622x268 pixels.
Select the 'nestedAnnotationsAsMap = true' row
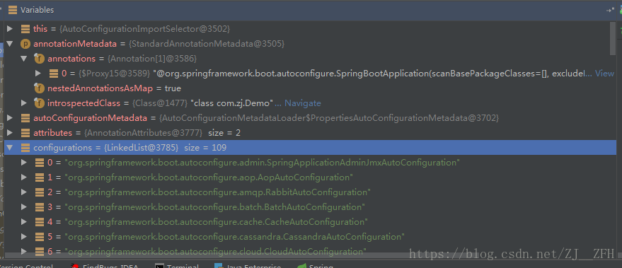coord(310,88)
